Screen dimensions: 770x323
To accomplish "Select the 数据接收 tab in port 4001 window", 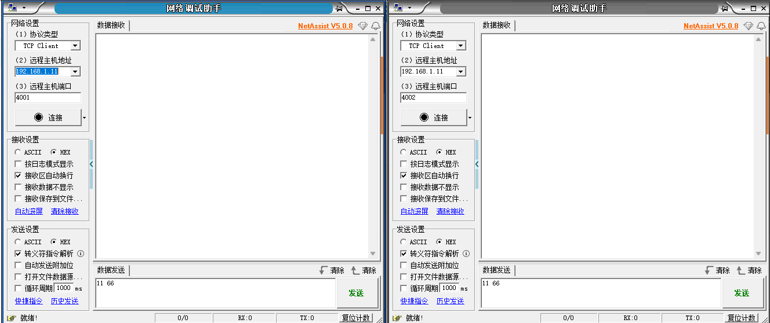I will 111,25.
